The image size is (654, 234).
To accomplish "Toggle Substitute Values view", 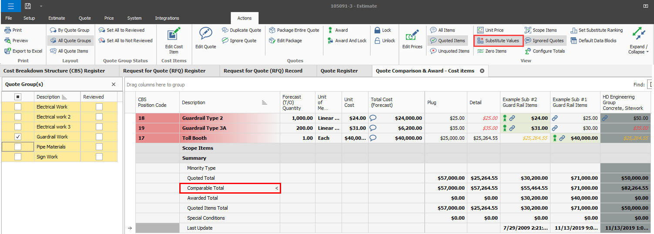I will coord(498,41).
